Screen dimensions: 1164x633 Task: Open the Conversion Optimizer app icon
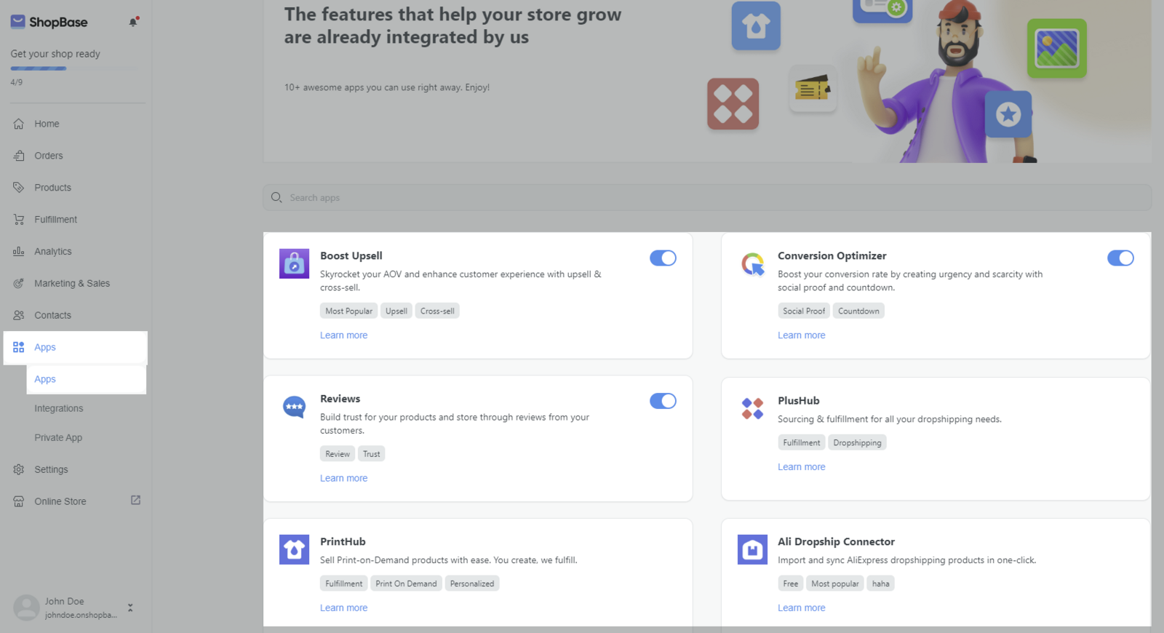coord(752,263)
